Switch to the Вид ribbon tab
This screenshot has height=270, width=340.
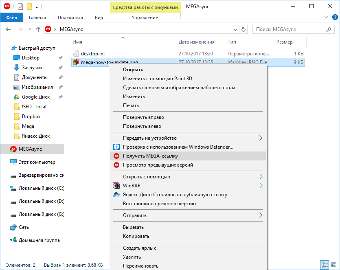[99, 18]
